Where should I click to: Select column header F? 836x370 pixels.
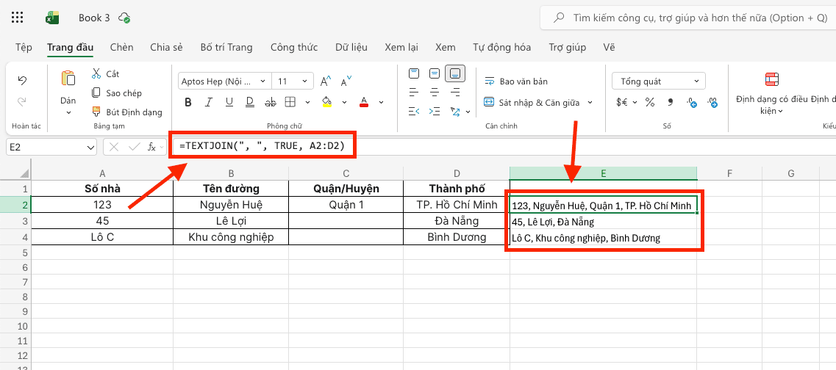pyautogui.click(x=729, y=173)
